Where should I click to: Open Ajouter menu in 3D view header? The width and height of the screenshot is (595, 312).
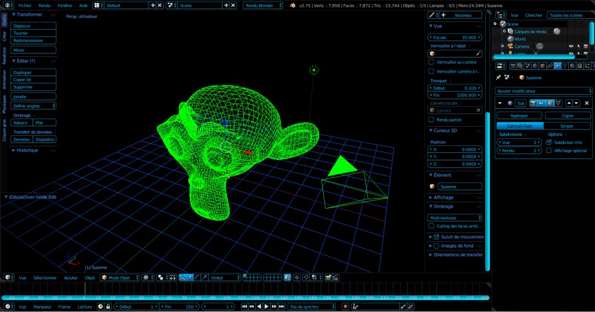(x=70, y=278)
